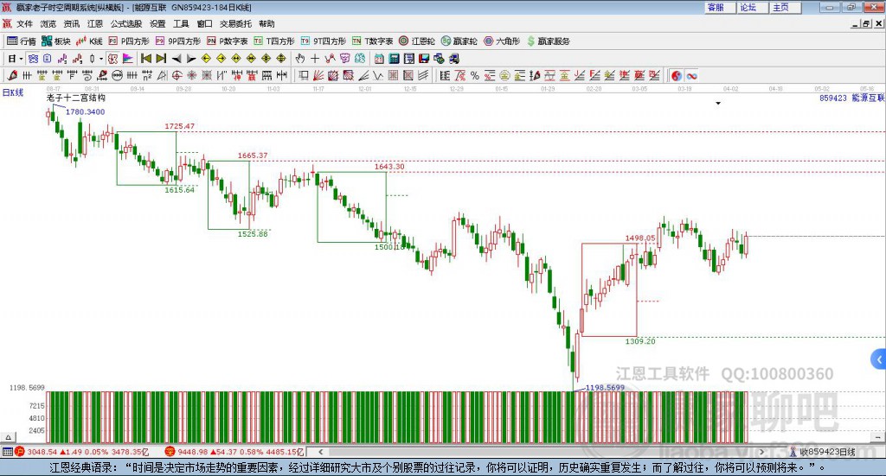886x476 pixels.
Task: Click the 859423 能源互联 stock label
Action: click(852, 98)
